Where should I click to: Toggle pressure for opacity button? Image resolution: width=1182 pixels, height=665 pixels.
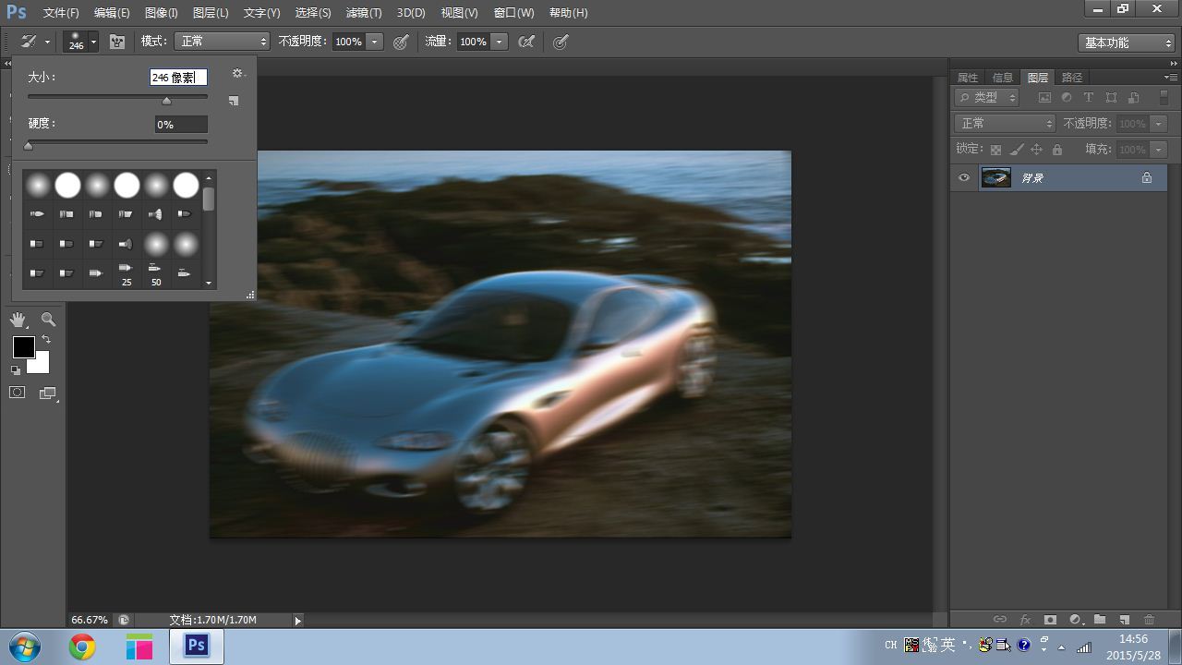point(401,42)
